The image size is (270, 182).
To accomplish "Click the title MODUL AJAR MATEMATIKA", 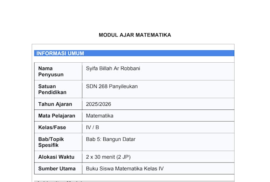I will point(135,35).
